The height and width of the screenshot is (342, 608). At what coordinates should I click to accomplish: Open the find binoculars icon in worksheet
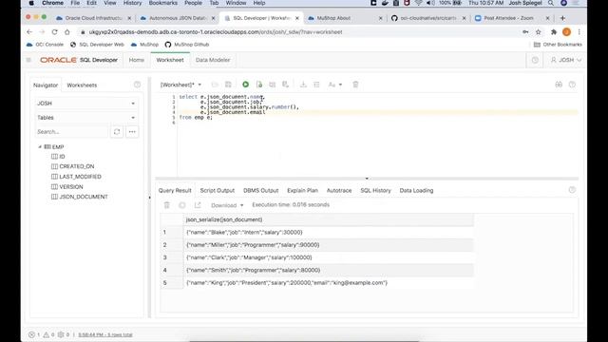(x=559, y=85)
